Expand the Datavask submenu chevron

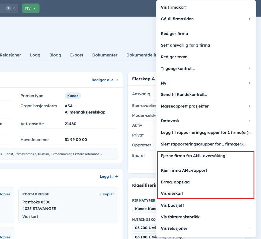point(249,121)
